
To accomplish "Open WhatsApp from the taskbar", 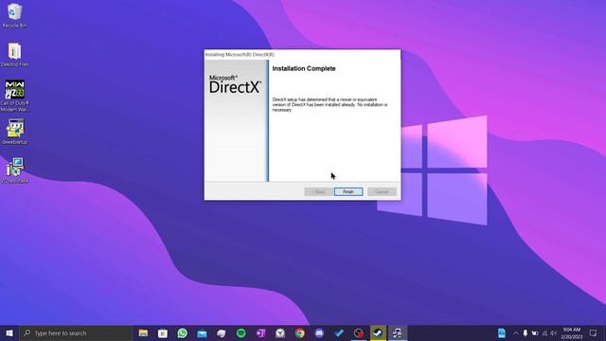I will (183, 333).
